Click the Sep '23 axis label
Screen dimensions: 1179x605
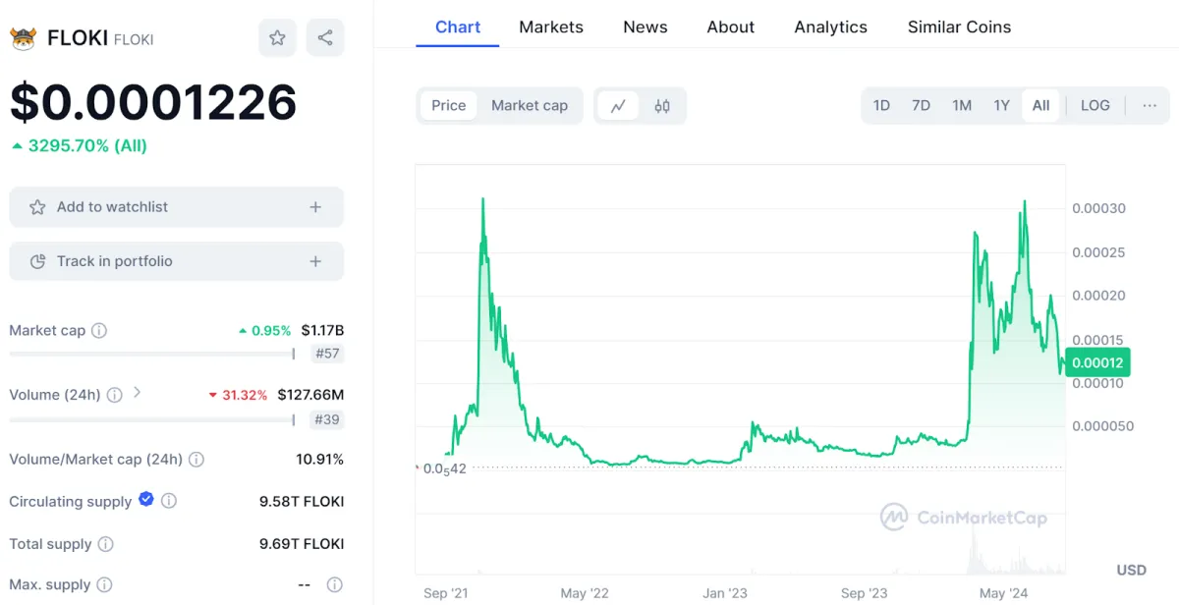click(x=865, y=593)
